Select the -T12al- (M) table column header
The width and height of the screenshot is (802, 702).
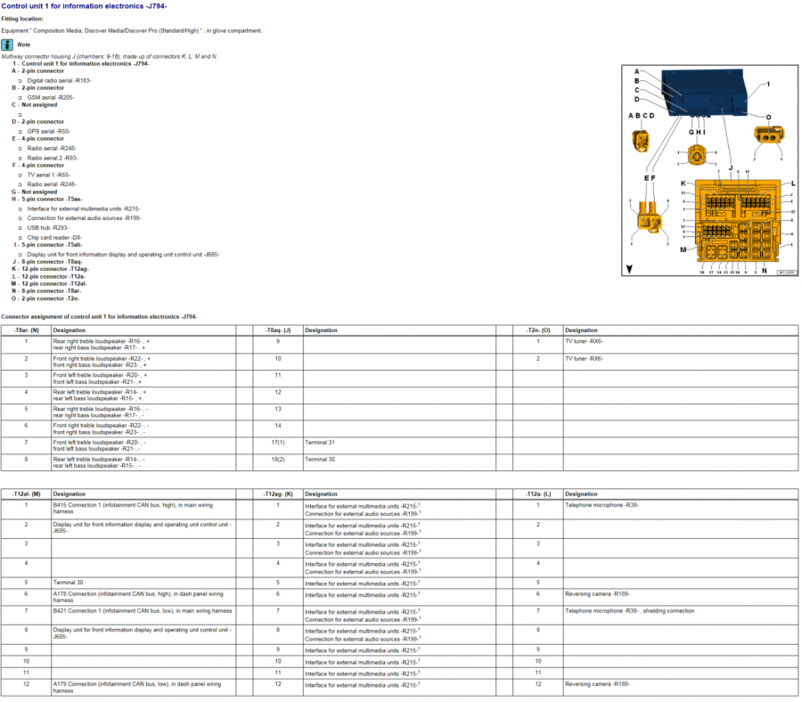(26, 494)
